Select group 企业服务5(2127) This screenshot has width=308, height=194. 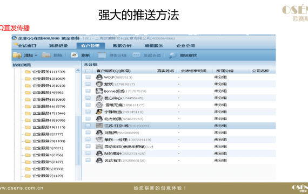tap(48, 162)
